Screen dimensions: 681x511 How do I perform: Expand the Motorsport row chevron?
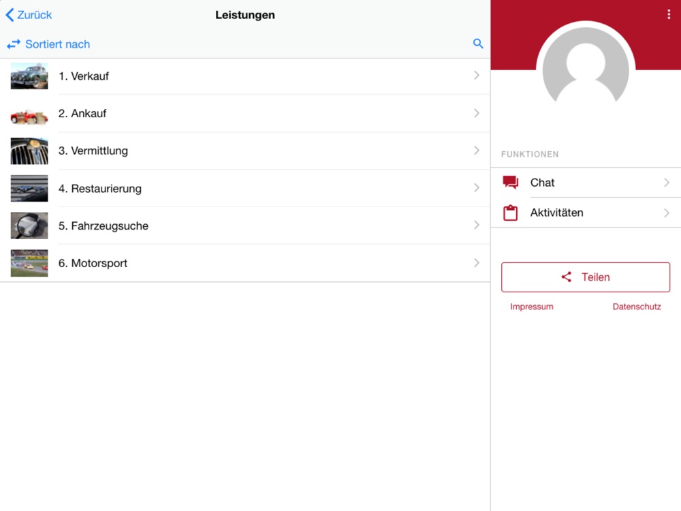[477, 263]
